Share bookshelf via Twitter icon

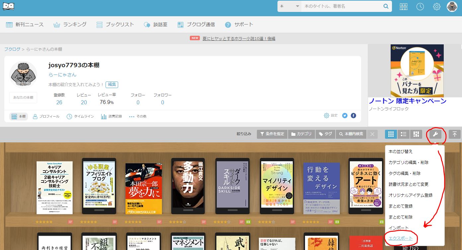[x=345, y=116]
